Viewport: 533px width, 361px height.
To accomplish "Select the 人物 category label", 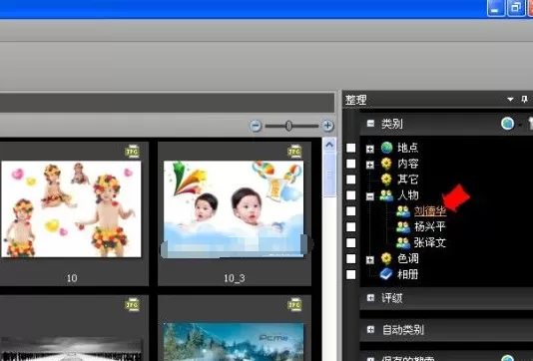I will (408, 194).
